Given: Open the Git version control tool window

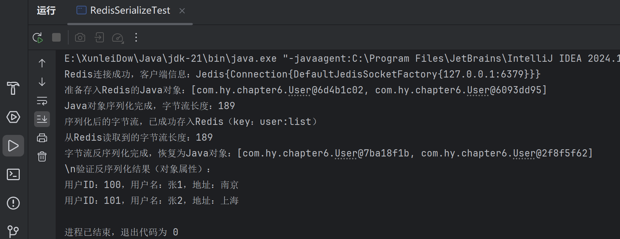Looking at the screenshot, I should 13,231.
